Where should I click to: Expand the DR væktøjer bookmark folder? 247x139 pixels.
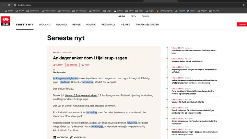pos(80,11)
